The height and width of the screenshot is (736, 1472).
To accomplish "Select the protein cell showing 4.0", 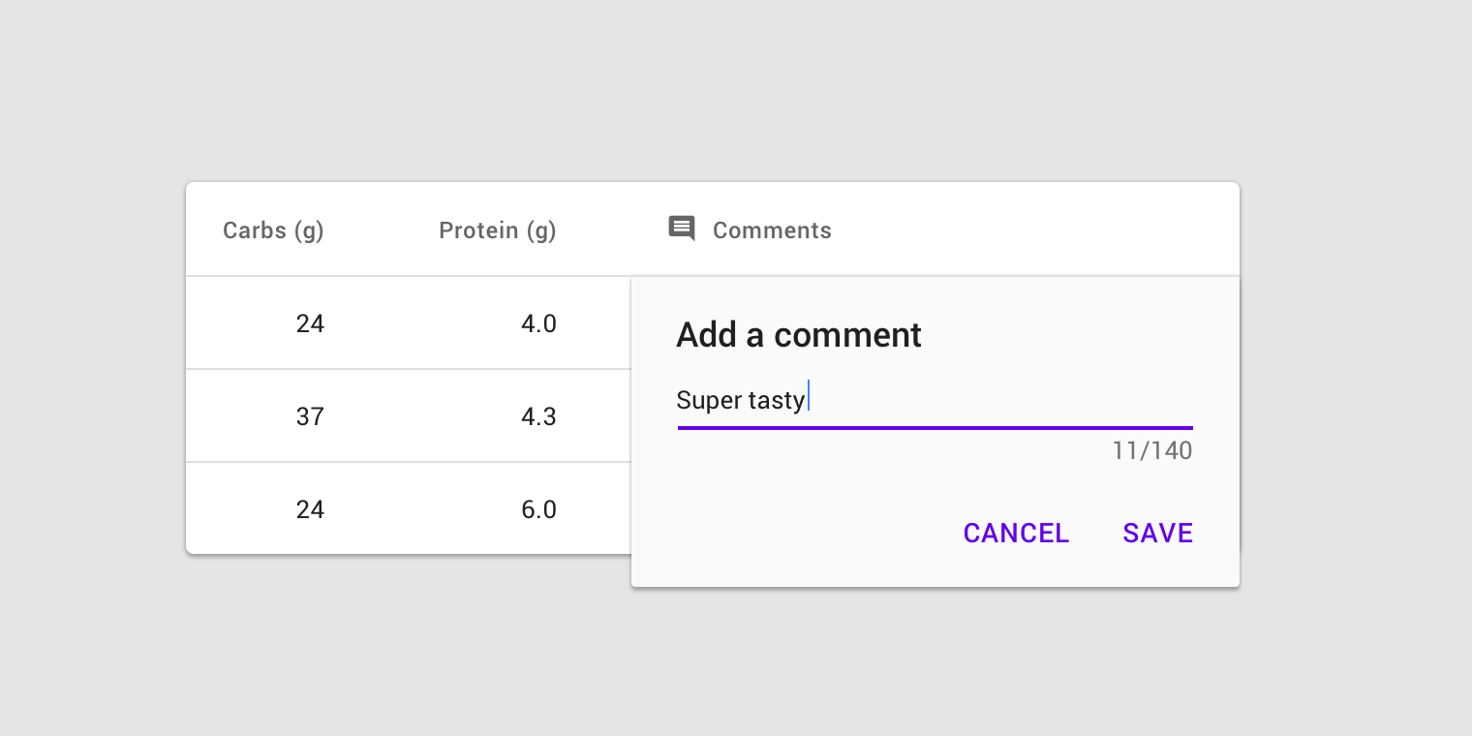I will point(538,323).
